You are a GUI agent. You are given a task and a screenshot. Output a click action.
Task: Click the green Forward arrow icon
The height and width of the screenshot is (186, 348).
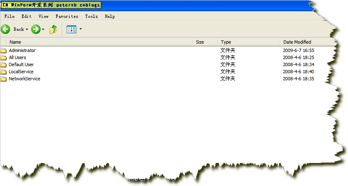36,29
